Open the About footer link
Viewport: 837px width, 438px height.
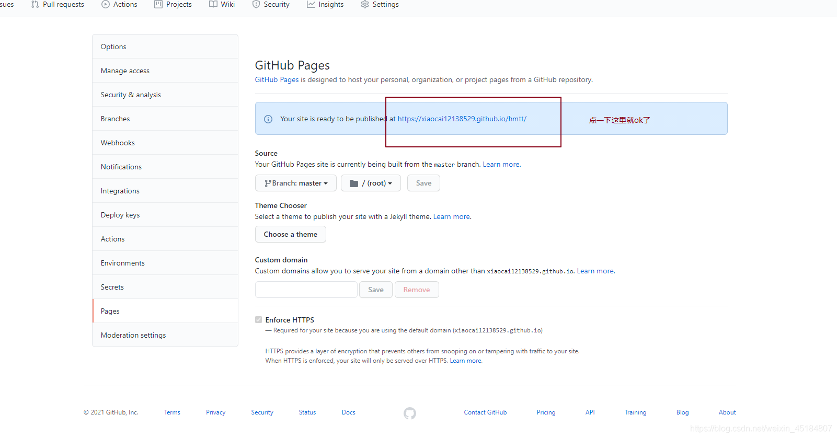click(x=727, y=412)
